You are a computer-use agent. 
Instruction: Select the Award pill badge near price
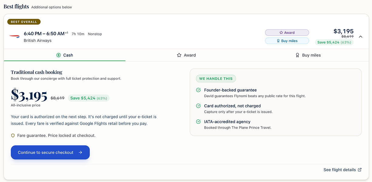(x=287, y=32)
